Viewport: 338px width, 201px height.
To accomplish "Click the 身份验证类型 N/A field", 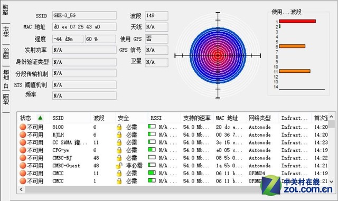I will pyautogui.click(x=84, y=62).
